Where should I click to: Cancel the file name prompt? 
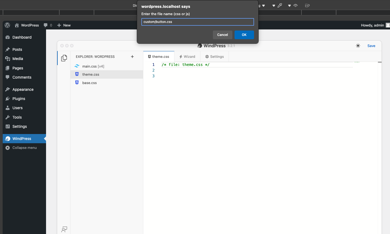pos(222,35)
